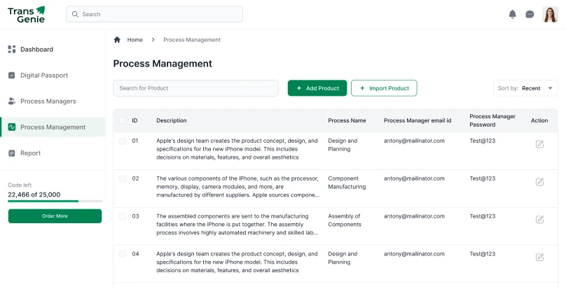566x289 pixels.
Task: Click the Dashboard grid icon
Action: click(12, 50)
